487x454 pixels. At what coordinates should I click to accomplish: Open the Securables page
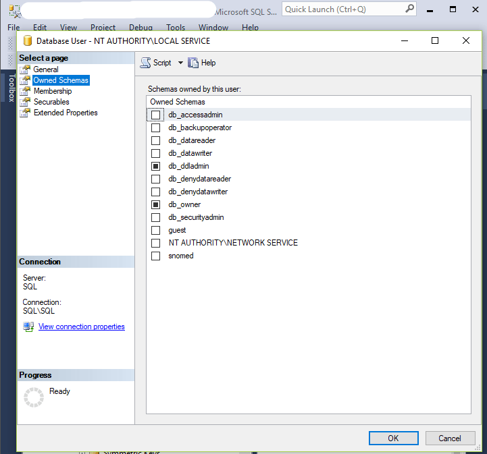pos(51,102)
